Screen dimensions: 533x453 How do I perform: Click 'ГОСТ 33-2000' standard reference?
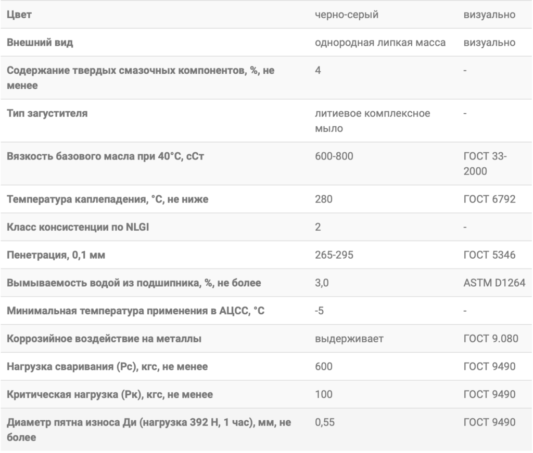point(485,164)
